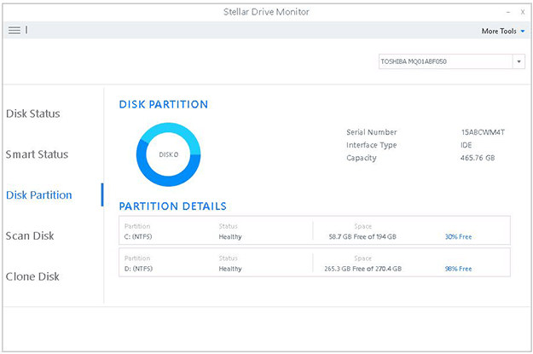The width and height of the screenshot is (533, 354).
Task: Click the PARTITION DETAILS heading
Action: coord(172,206)
